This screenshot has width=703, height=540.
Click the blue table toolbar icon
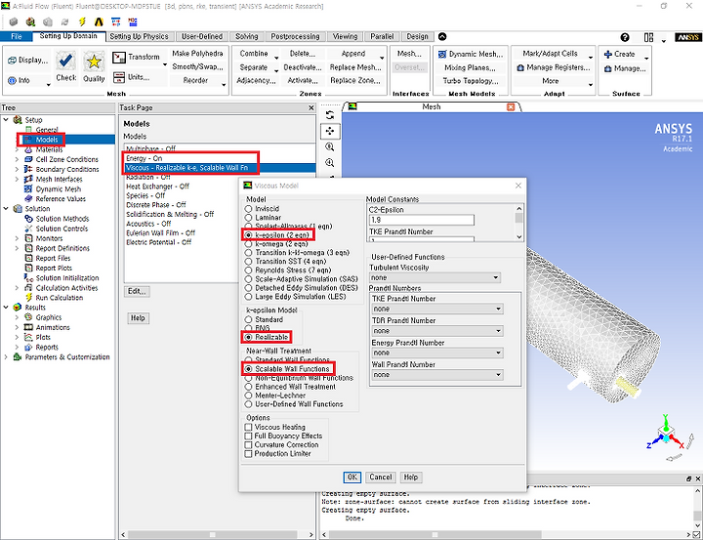(116, 21)
